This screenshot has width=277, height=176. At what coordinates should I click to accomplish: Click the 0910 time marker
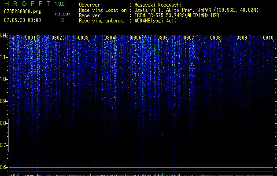(268, 38)
